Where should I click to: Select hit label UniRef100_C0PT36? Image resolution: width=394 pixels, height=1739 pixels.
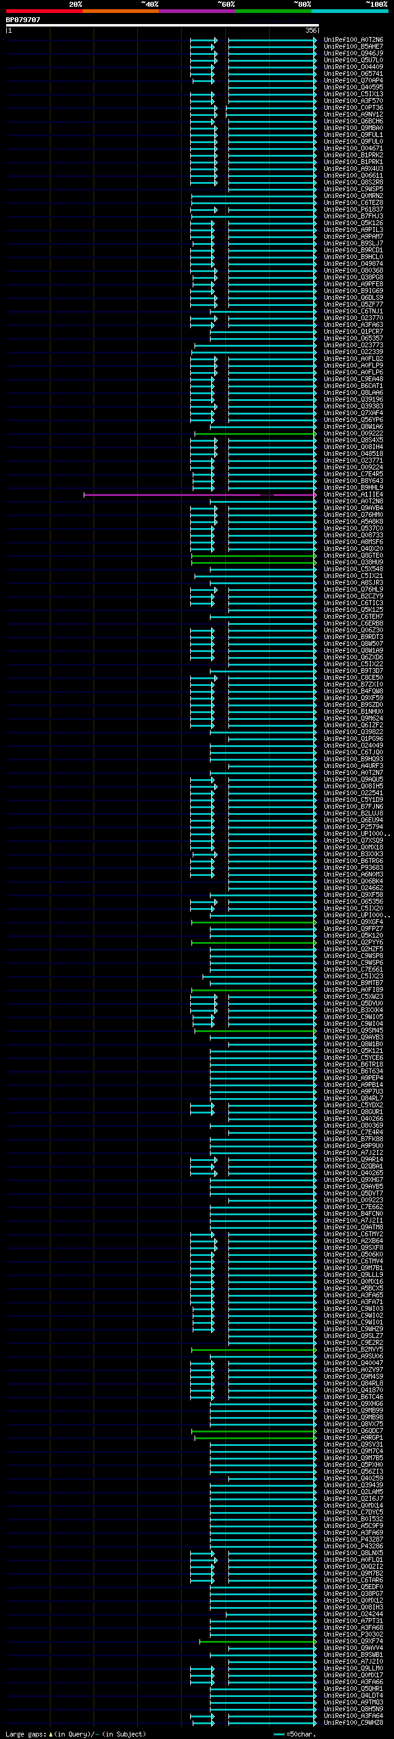[x=353, y=107]
